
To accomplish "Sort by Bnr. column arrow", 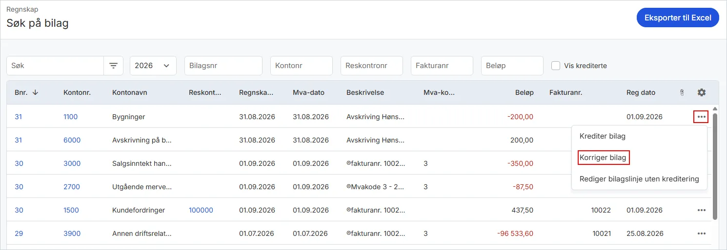I will pos(35,92).
